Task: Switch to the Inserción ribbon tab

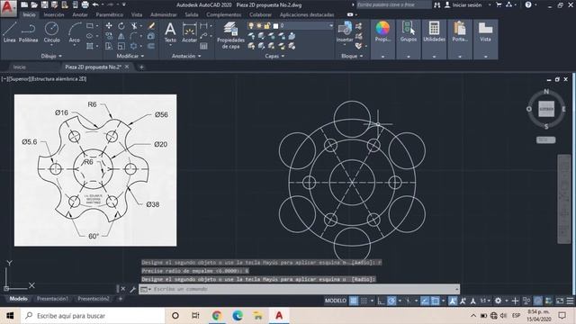Action: [54, 14]
